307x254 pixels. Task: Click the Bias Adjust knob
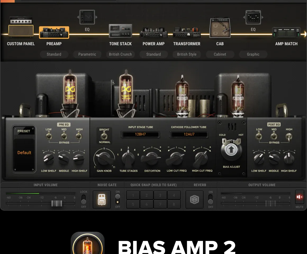tap(231, 150)
